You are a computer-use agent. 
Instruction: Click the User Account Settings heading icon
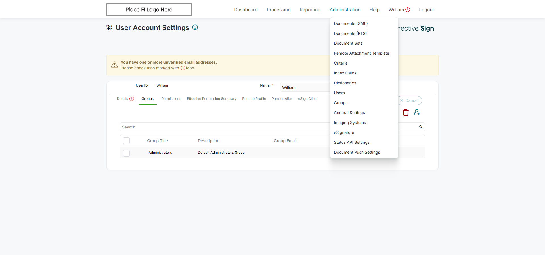pyautogui.click(x=109, y=27)
